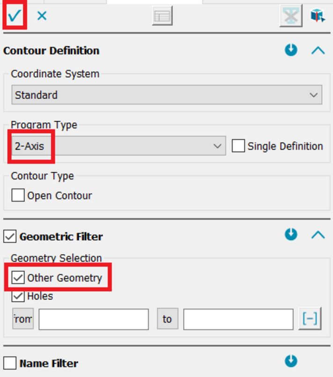Click the [-] range bracket button
Screen dimensions: 333x377
(310, 319)
